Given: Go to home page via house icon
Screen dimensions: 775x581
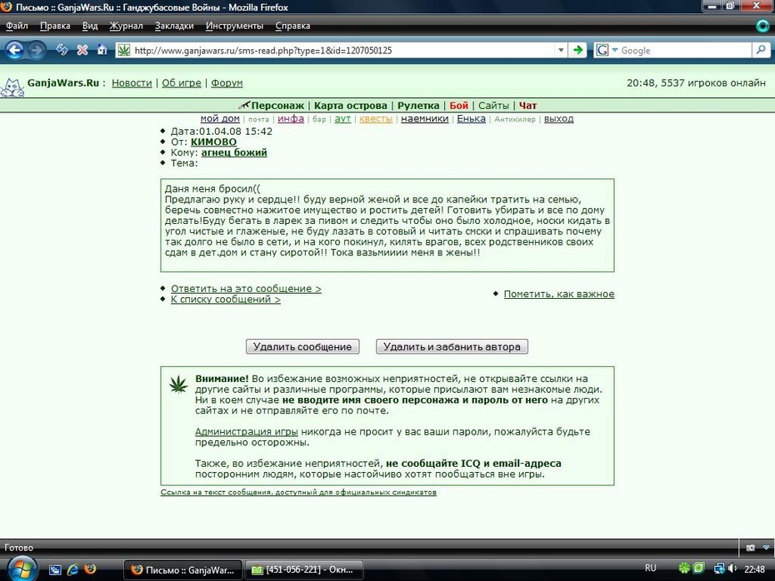Looking at the screenshot, I should click(102, 50).
